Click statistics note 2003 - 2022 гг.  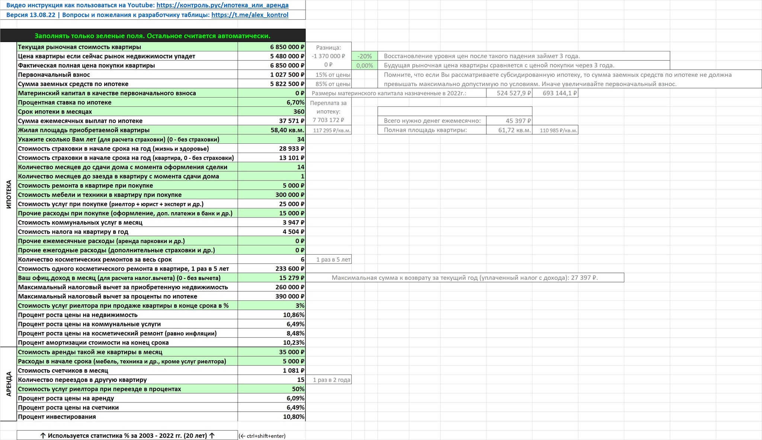point(127,436)
